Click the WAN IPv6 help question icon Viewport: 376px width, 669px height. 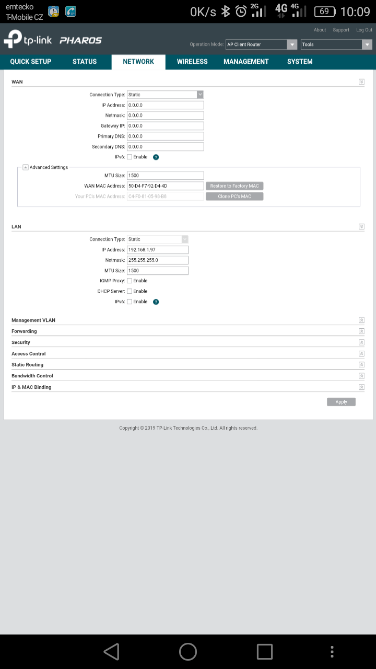(156, 157)
